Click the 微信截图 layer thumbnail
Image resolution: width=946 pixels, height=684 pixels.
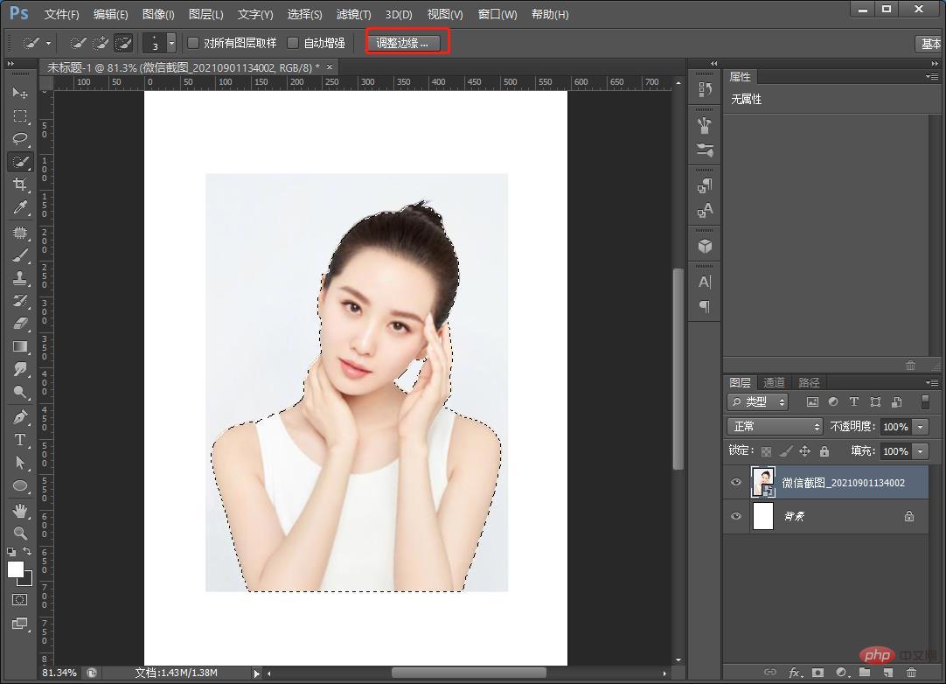(x=762, y=482)
